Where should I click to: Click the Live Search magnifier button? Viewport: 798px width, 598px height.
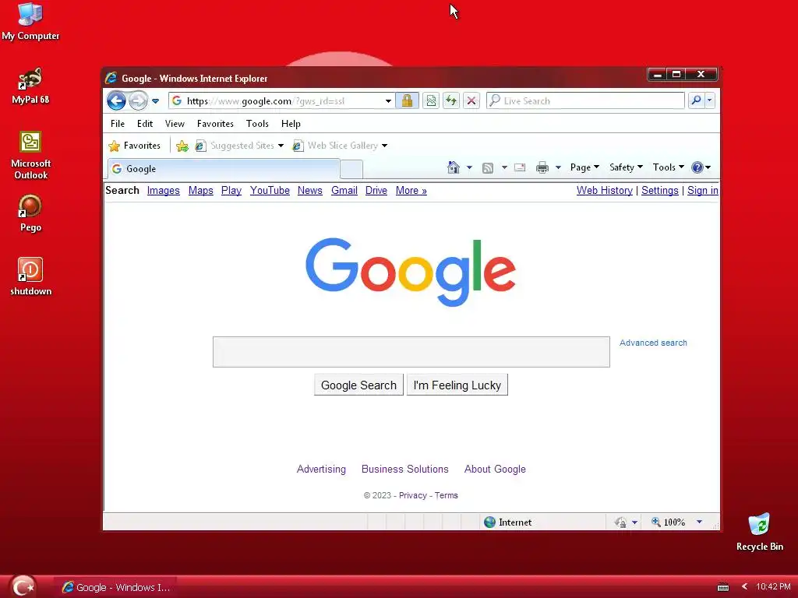click(696, 100)
